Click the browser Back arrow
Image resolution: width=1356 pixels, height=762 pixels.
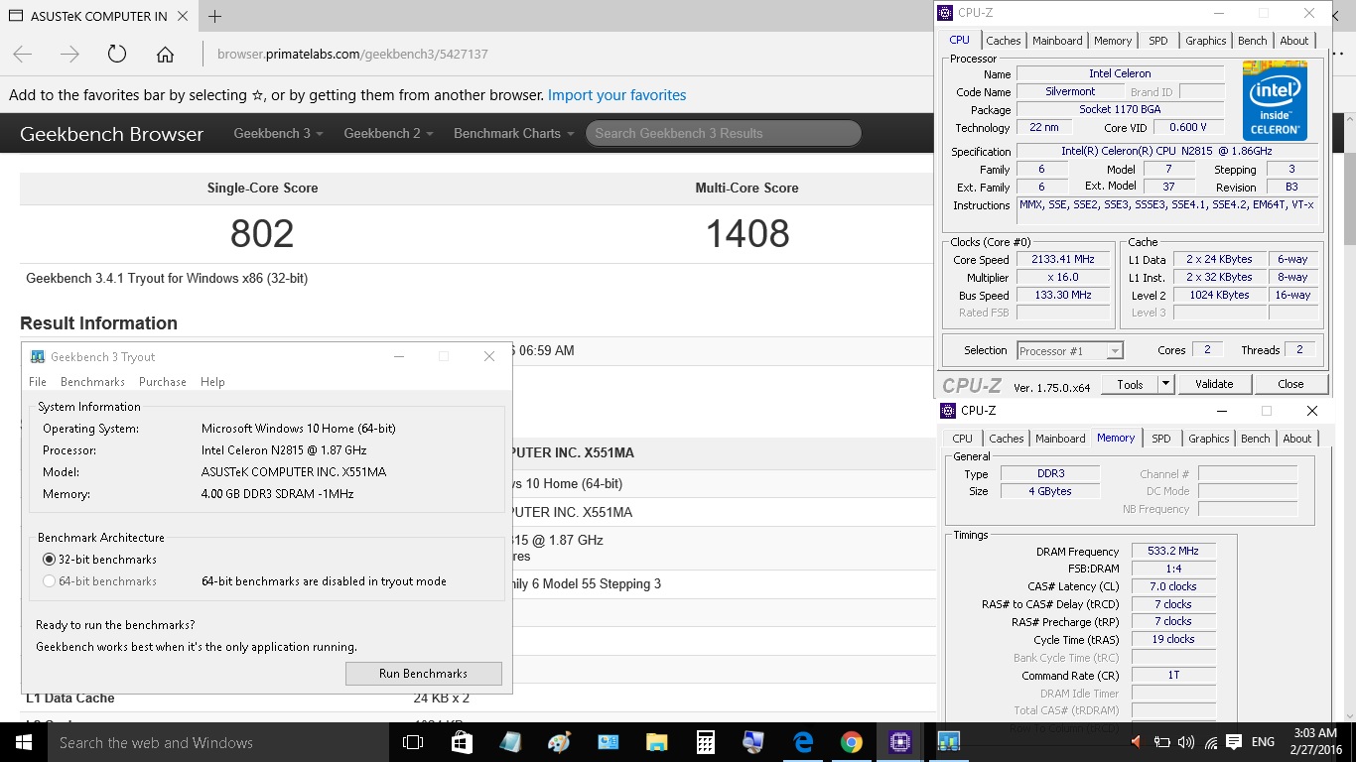(23, 55)
